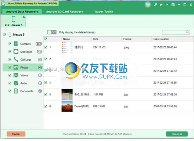Screen dimensions: 194x141
Task: Click the Recover button
Action: (x=177, y=134)
